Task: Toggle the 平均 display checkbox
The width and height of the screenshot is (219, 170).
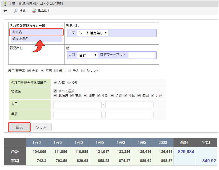Action: (x=42, y=71)
